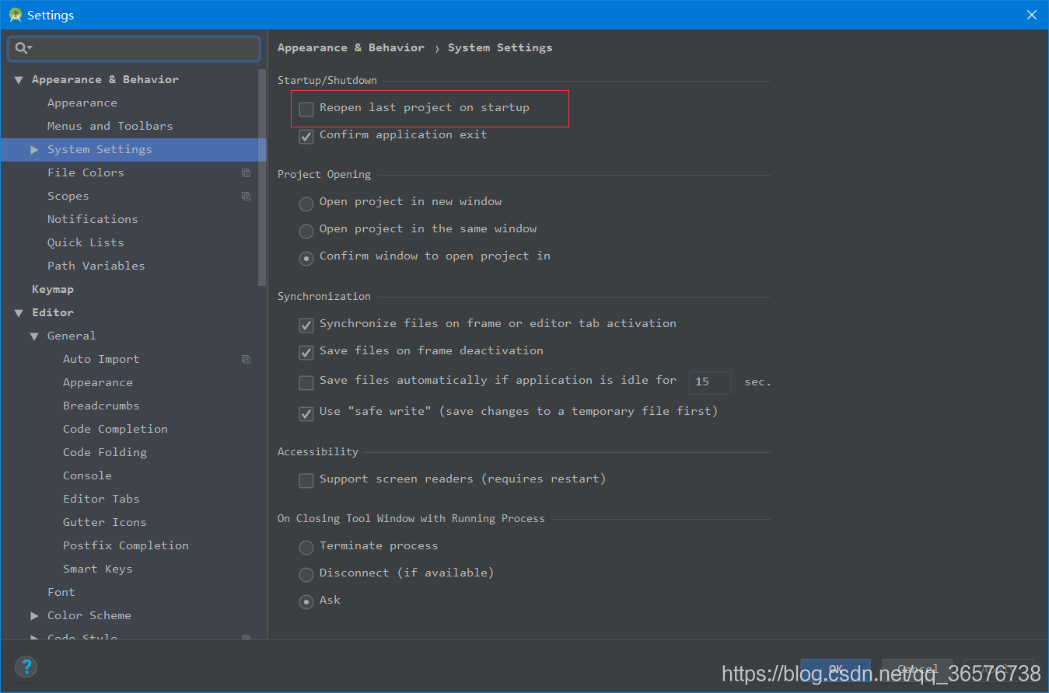The height and width of the screenshot is (693, 1049).
Task: Select Open project in the same window
Action: coord(306,230)
